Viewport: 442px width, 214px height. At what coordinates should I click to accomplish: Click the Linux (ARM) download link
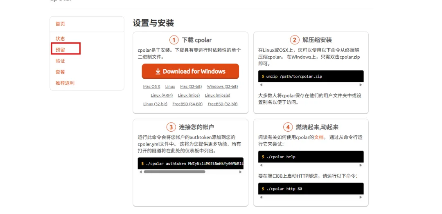pos(162,95)
